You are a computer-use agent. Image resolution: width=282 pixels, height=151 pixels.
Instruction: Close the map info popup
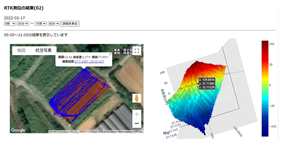click(x=110, y=54)
